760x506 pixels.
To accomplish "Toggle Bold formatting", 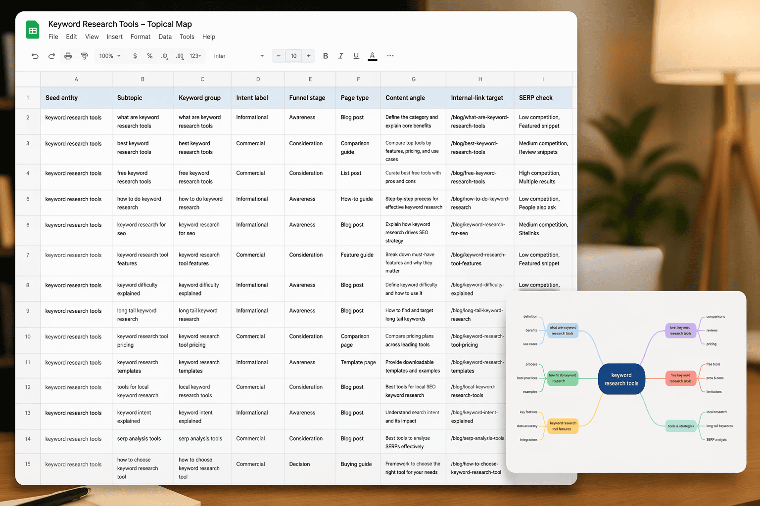I will pyautogui.click(x=326, y=56).
